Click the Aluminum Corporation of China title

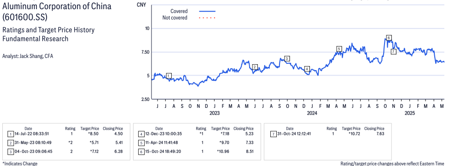(x=57, y=6)
